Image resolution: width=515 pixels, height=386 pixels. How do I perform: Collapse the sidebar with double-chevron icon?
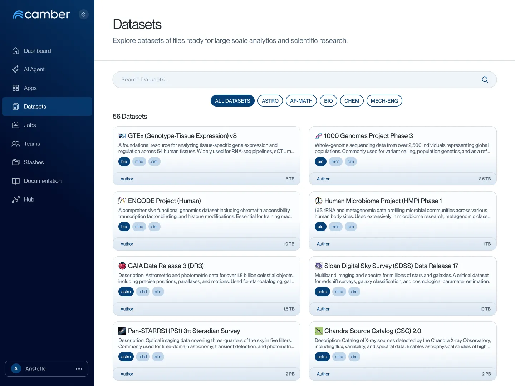click(x=83, y=14)
